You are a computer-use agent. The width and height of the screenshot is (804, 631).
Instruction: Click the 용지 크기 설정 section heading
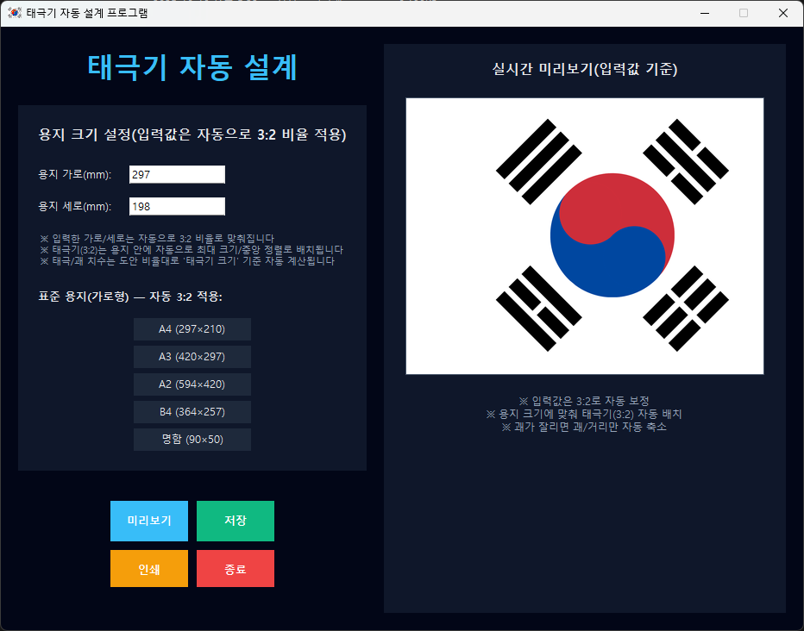192,134
